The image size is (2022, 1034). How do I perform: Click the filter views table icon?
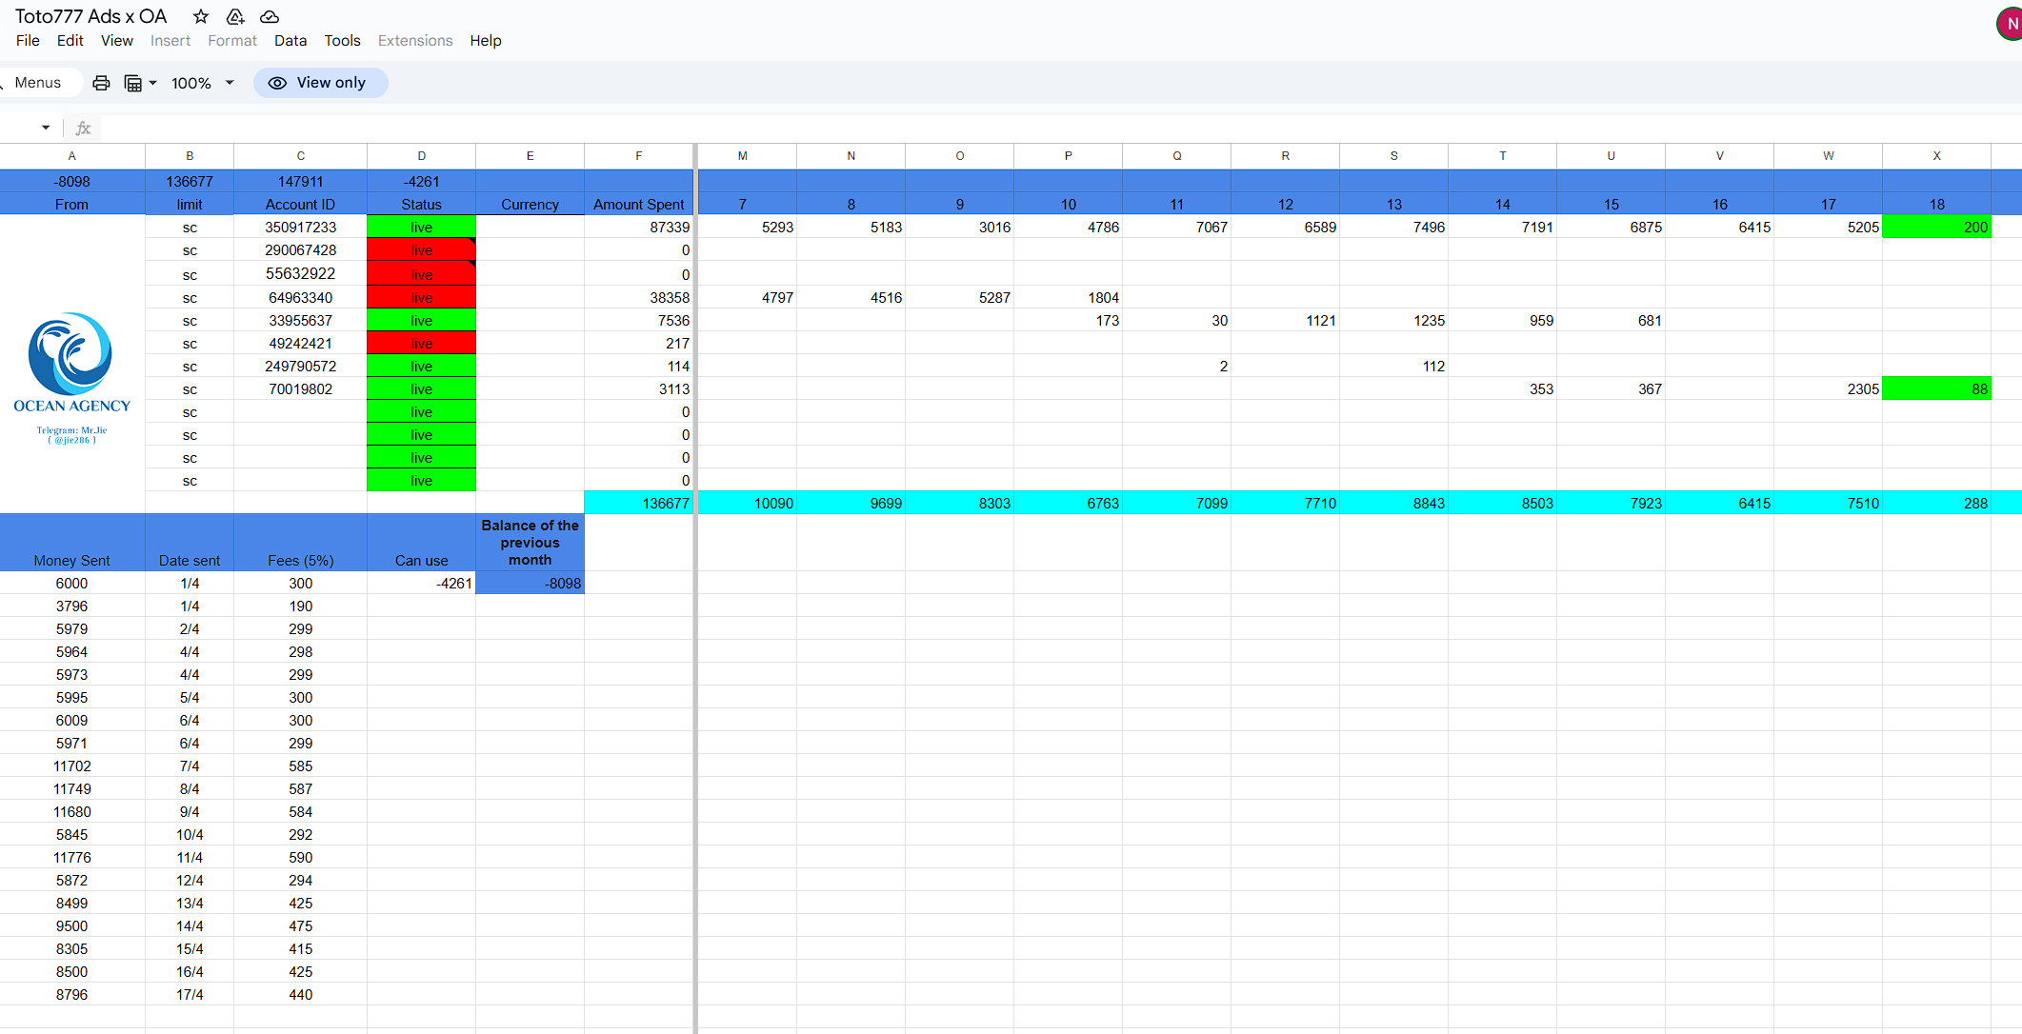click(133, 83)
